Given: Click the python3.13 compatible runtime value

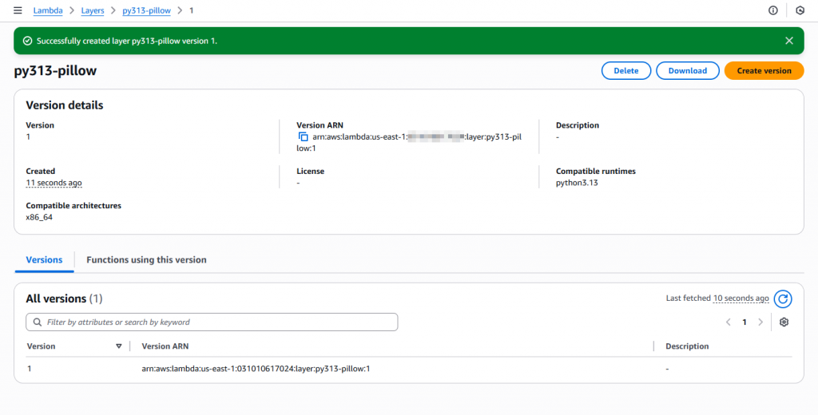Looking at the screenshot, I should (577, 183).
